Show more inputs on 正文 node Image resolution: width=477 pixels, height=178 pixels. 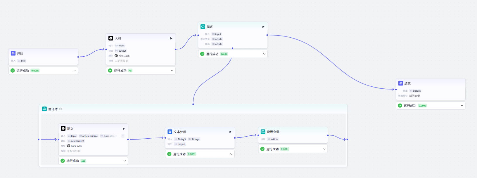click(x=123, y=136)
